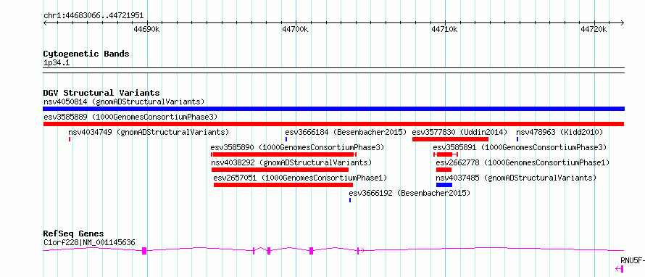The width and height of the screenshot is (645, 277).
Task: Click the DGV Structural Variants track title
Action: click(101, 93)
